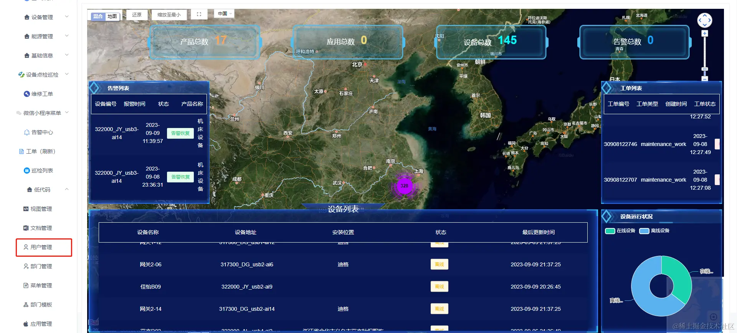Image resolution: width=737 pixels, height=333 pixels.
Task: Click the 产品总数 17 stat card
Action: click(205, 42)
